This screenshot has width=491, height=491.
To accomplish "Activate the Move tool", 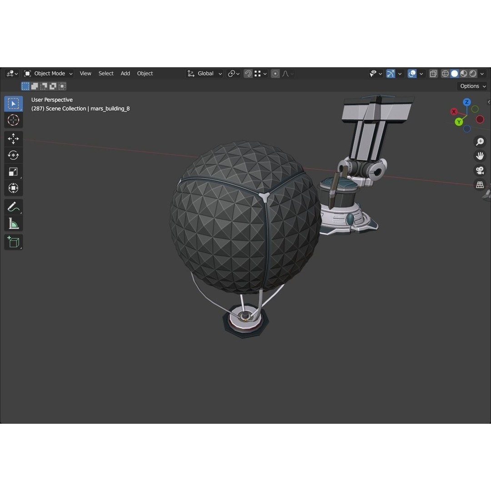I will coord(13,138).
